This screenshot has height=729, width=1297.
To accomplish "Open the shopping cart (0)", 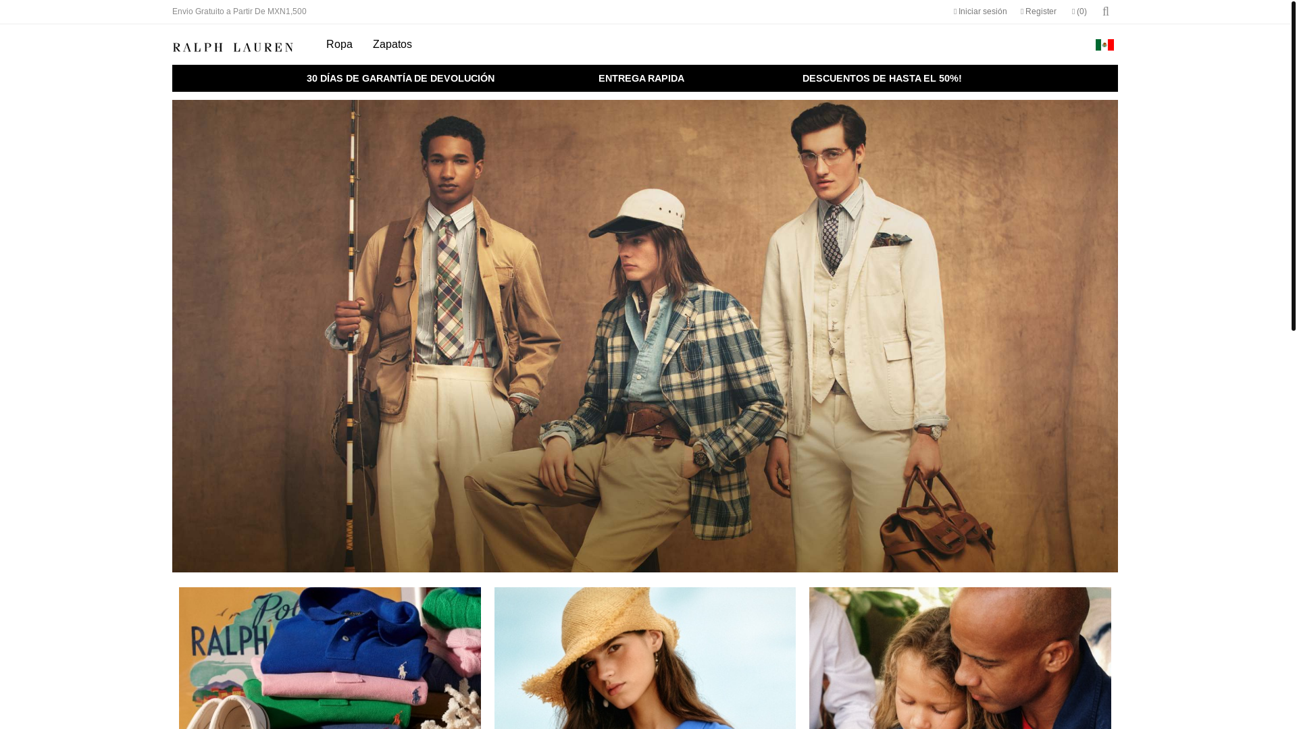I will (1079, 11).
